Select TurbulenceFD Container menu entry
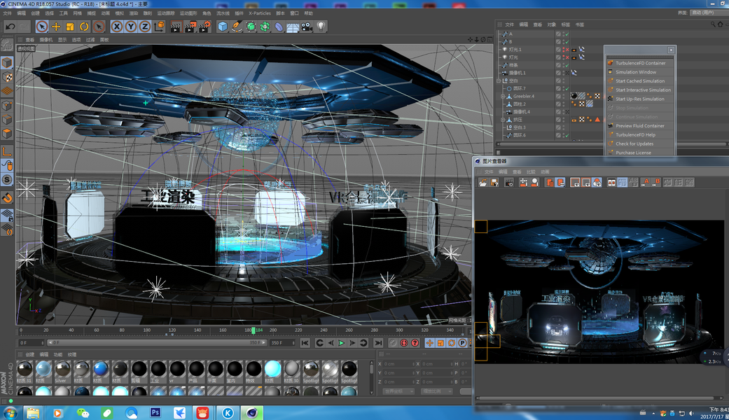Screen dimensions: 729x420 click(640, 63)
